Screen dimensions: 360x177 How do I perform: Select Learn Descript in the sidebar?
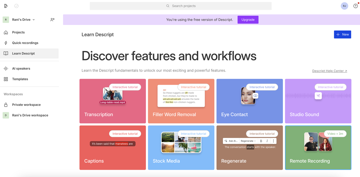pos(29,53)
